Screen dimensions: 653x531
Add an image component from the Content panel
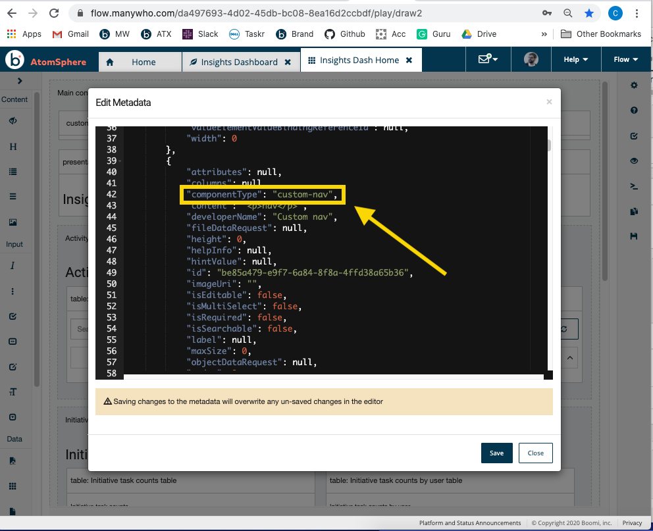pos(13,220)
